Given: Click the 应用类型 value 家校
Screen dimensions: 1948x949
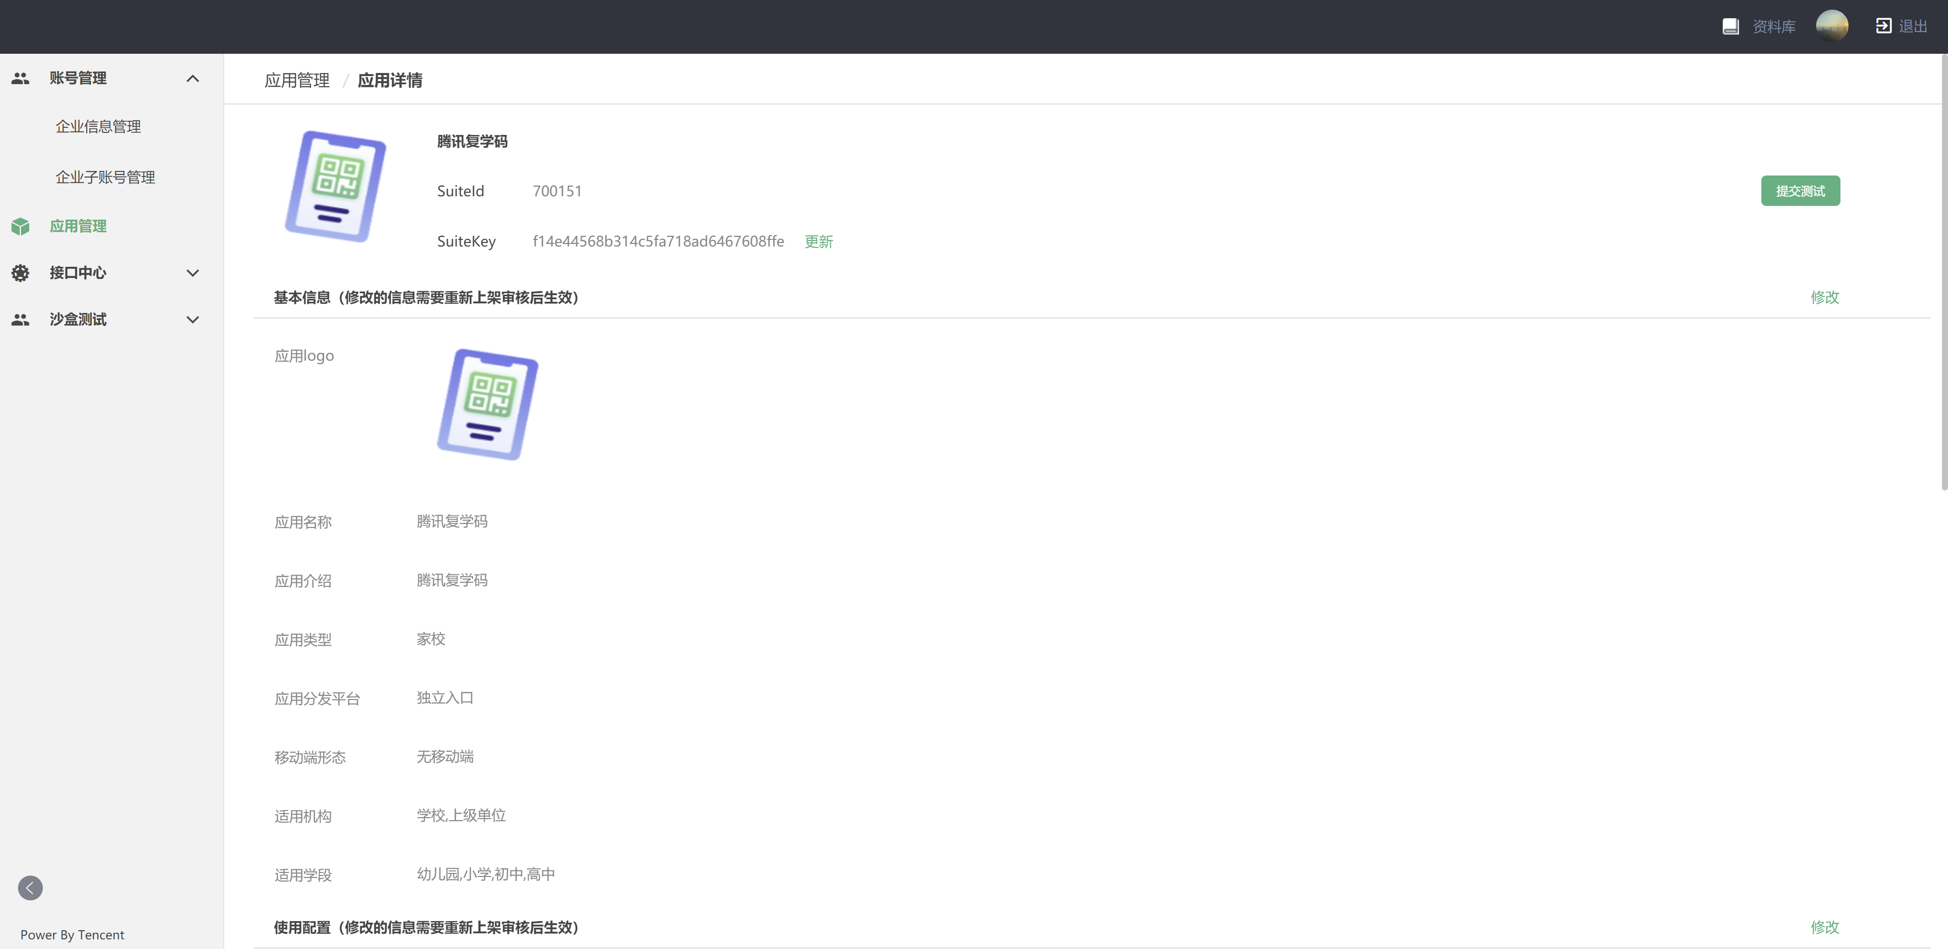Looking at the screenshot, I should [431, 639].
